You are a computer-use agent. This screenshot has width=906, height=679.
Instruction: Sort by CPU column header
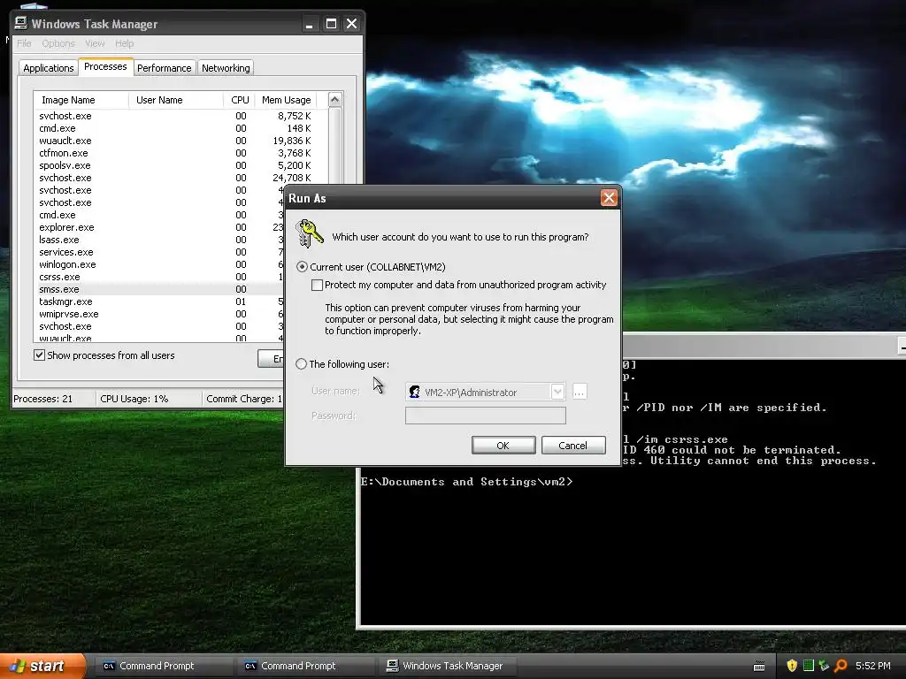(x=239, y=100)
